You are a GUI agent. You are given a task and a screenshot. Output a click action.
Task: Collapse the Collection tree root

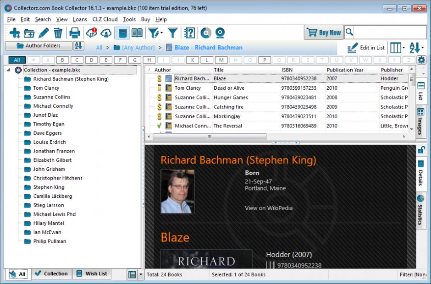point(9,70)
